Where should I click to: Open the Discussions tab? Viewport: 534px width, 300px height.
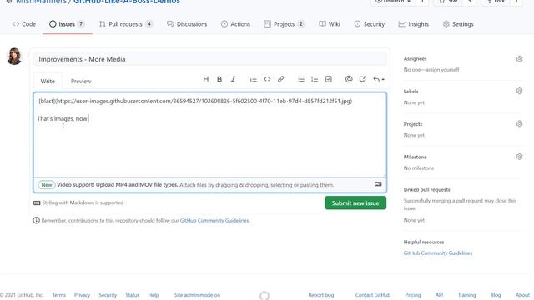(x=187, y=24)
